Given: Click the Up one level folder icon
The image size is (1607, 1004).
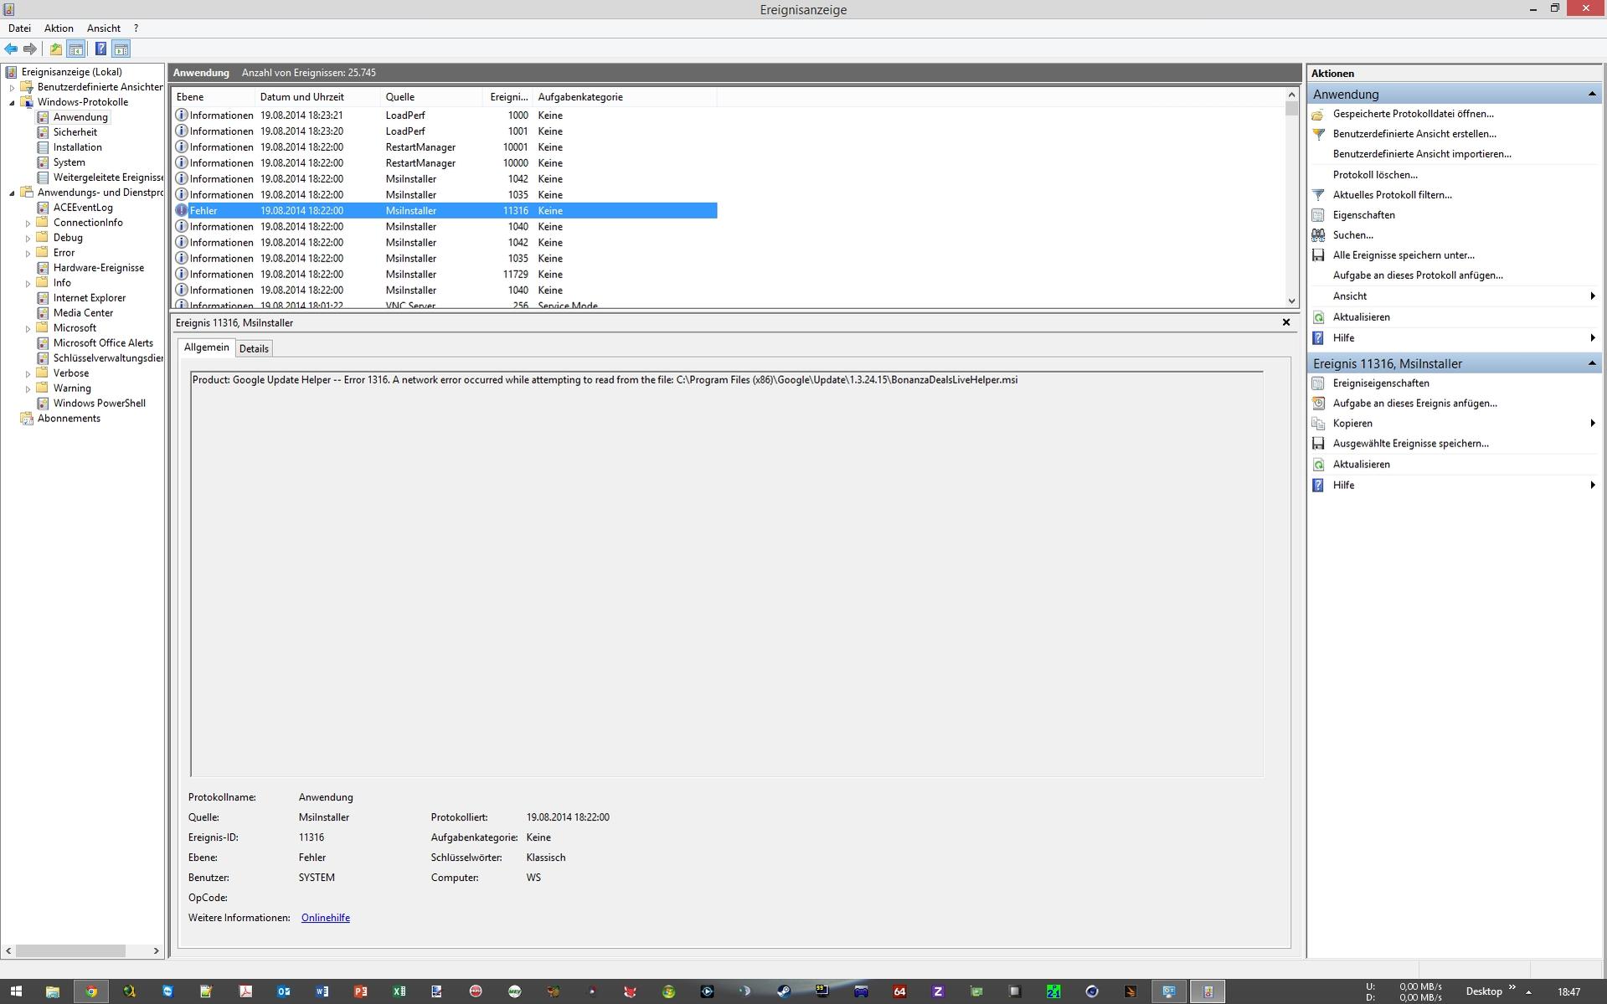Looking at the screenshot, I should [55, 49].
